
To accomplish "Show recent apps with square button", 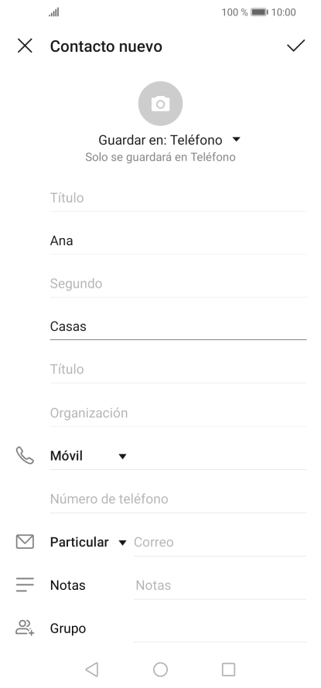I will [x=228, y=669].
